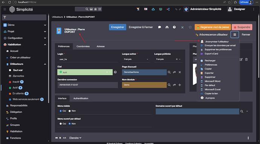The height and width of the screenshot is (144, 260).
Task: Open Créer un utilisateur sidebar item
Action: (x=20, y=58)
